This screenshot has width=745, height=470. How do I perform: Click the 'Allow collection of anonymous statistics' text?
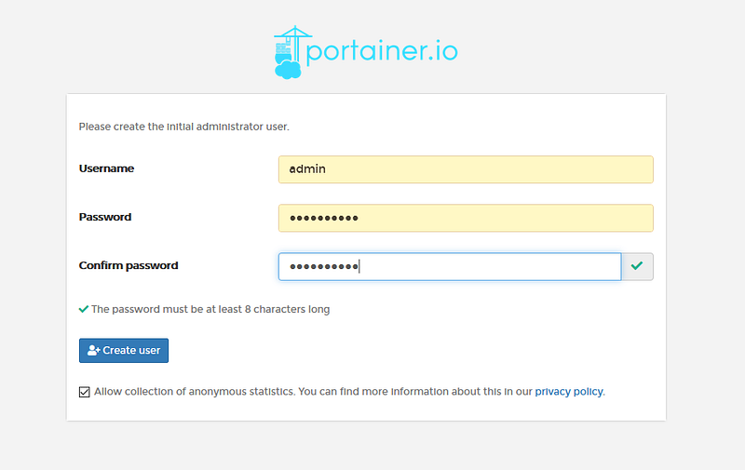tap(195, 392)
